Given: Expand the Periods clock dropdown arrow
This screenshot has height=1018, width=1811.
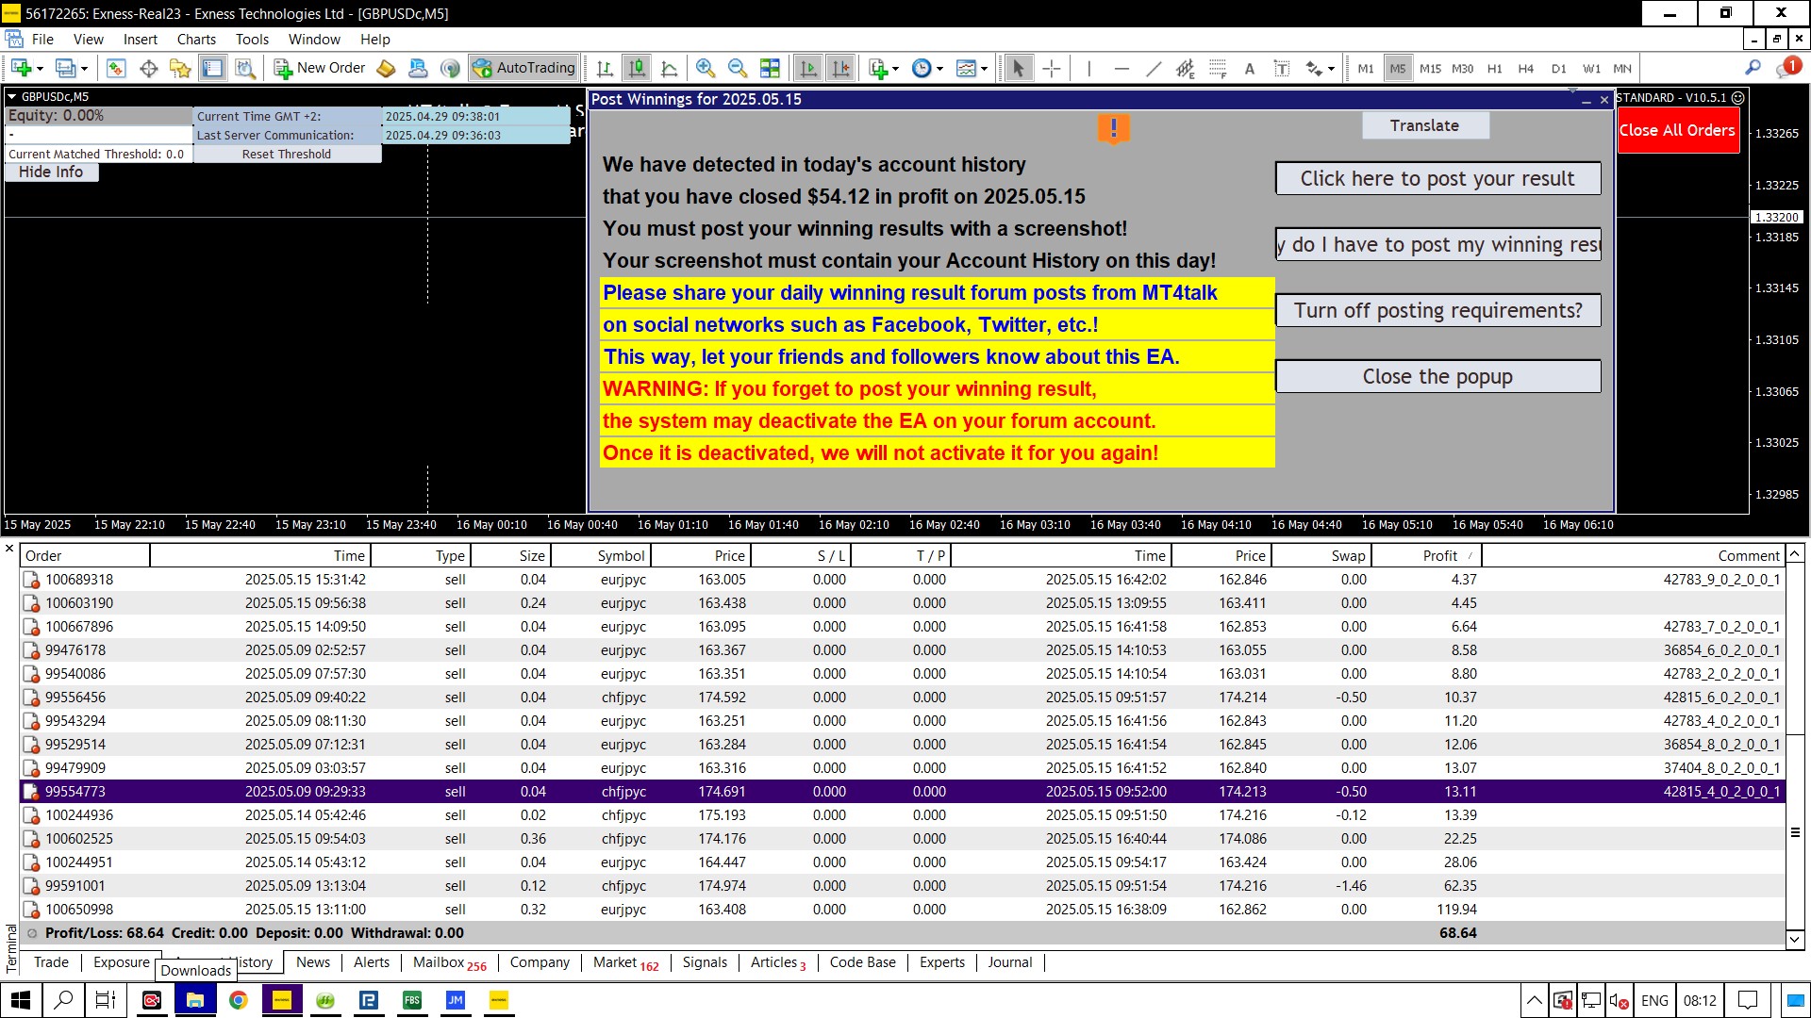Looking at the screenshot, I should [939, 69].
